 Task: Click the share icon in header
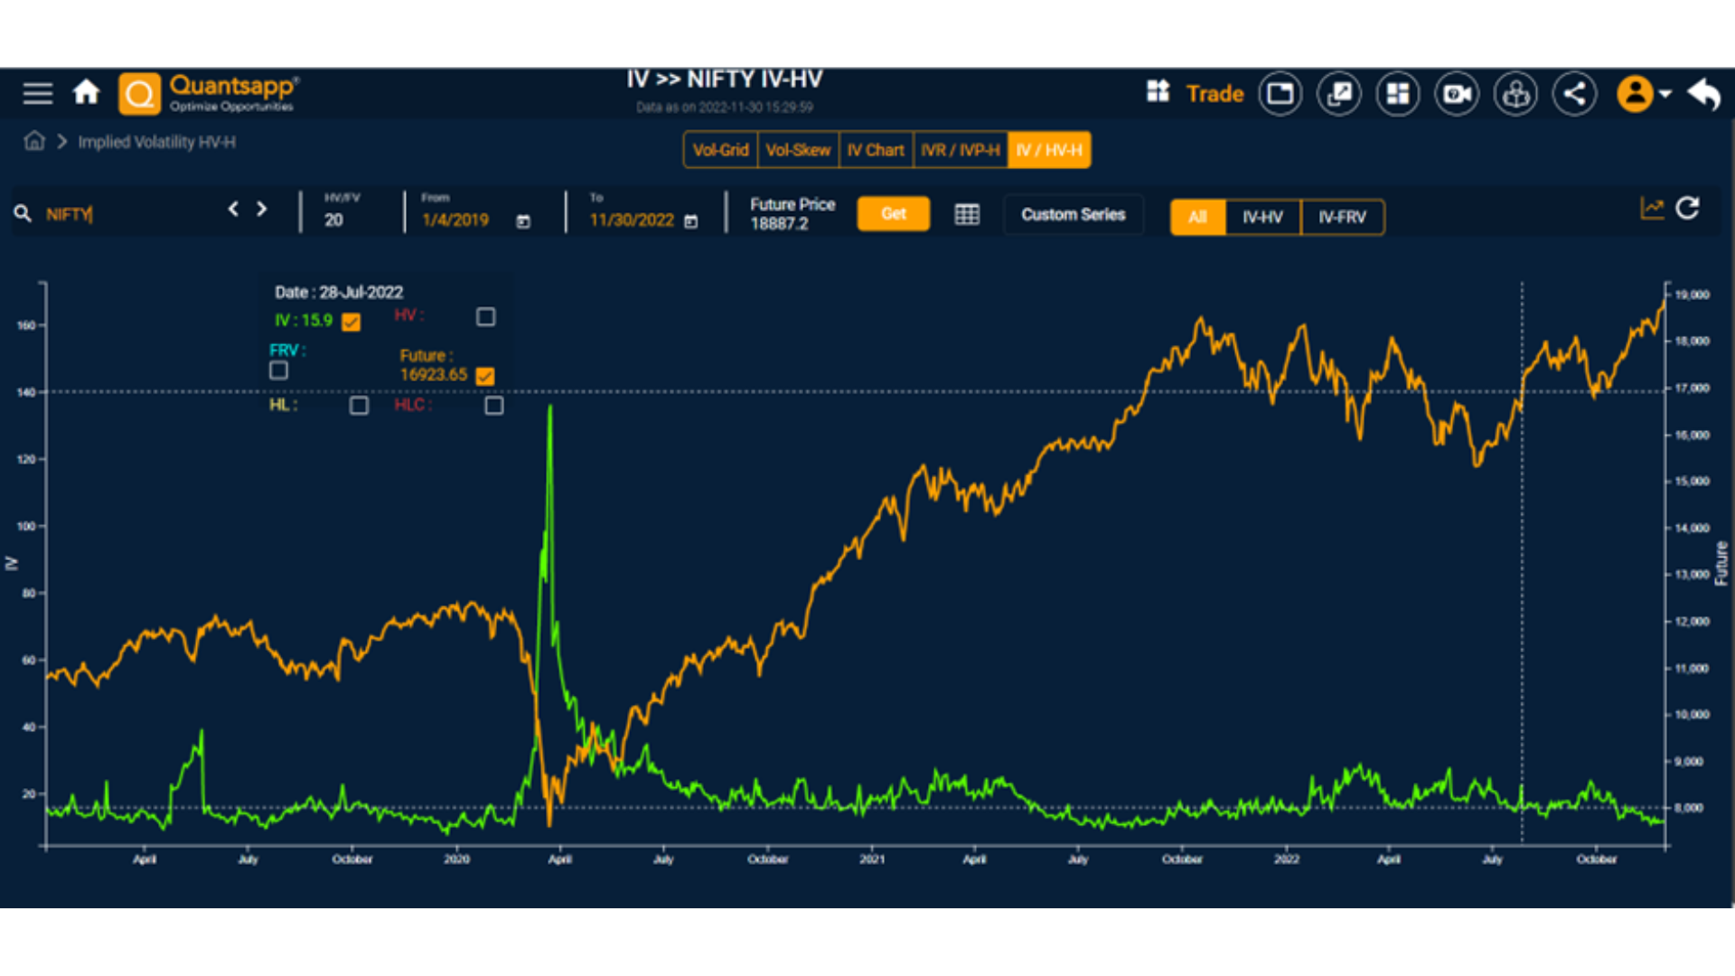click(1574, 93)
